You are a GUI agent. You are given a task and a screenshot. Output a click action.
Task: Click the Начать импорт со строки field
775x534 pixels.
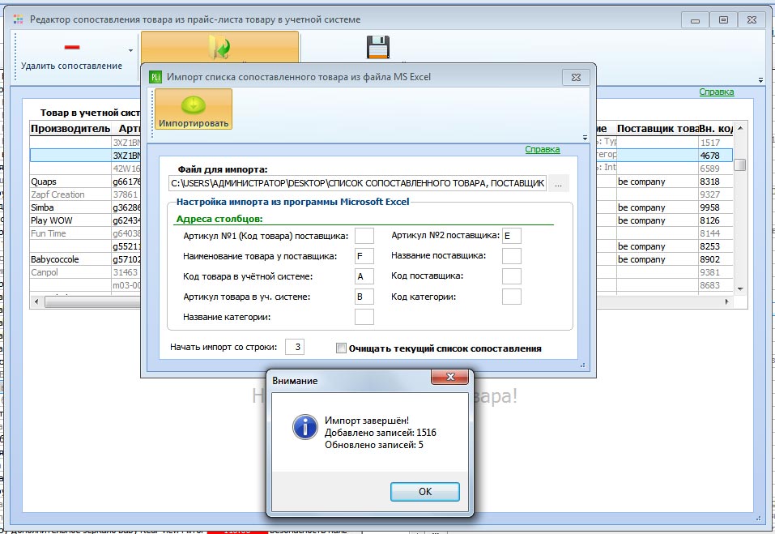point(295,347)
